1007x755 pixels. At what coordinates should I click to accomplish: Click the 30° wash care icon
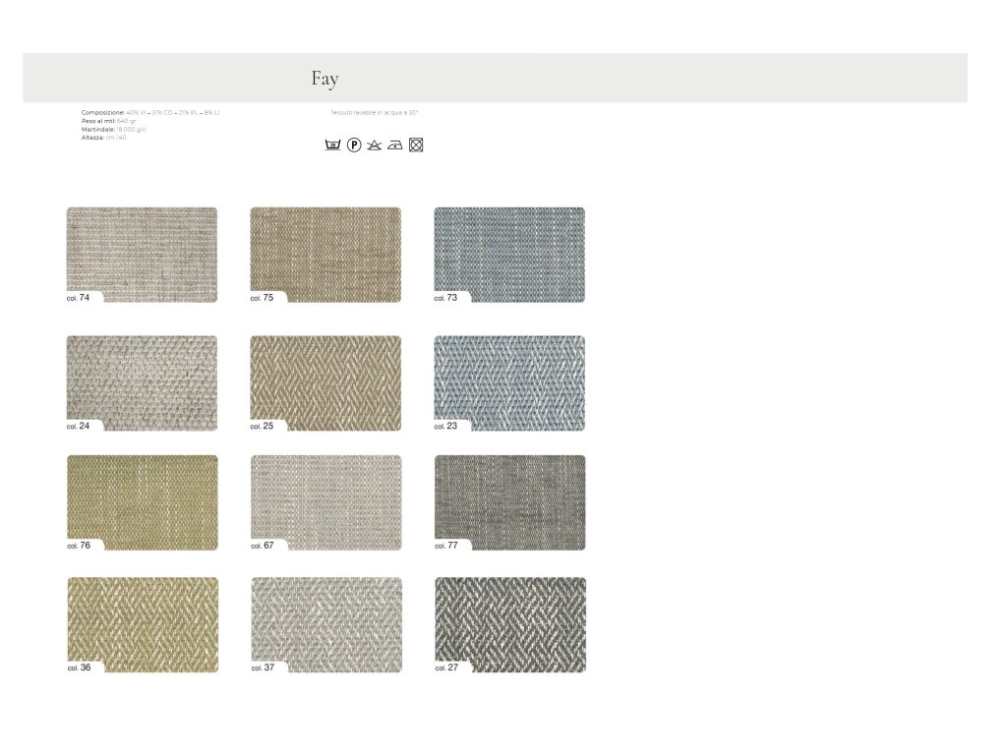(332, 145)
